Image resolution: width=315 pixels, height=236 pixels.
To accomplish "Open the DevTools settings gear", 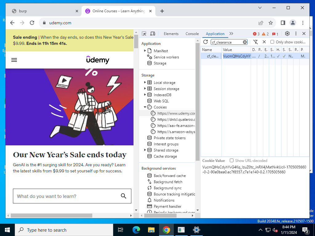I will 287,33.
